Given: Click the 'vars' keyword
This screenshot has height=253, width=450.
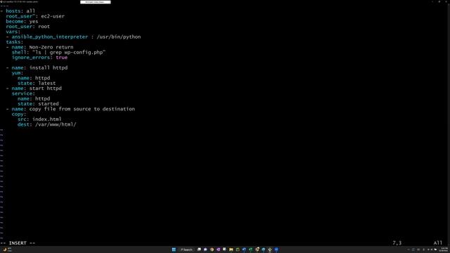Looking at the screenshot, I should point(12,32).
